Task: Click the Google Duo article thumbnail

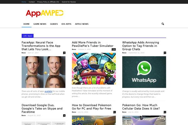Action: pos(44,123)
